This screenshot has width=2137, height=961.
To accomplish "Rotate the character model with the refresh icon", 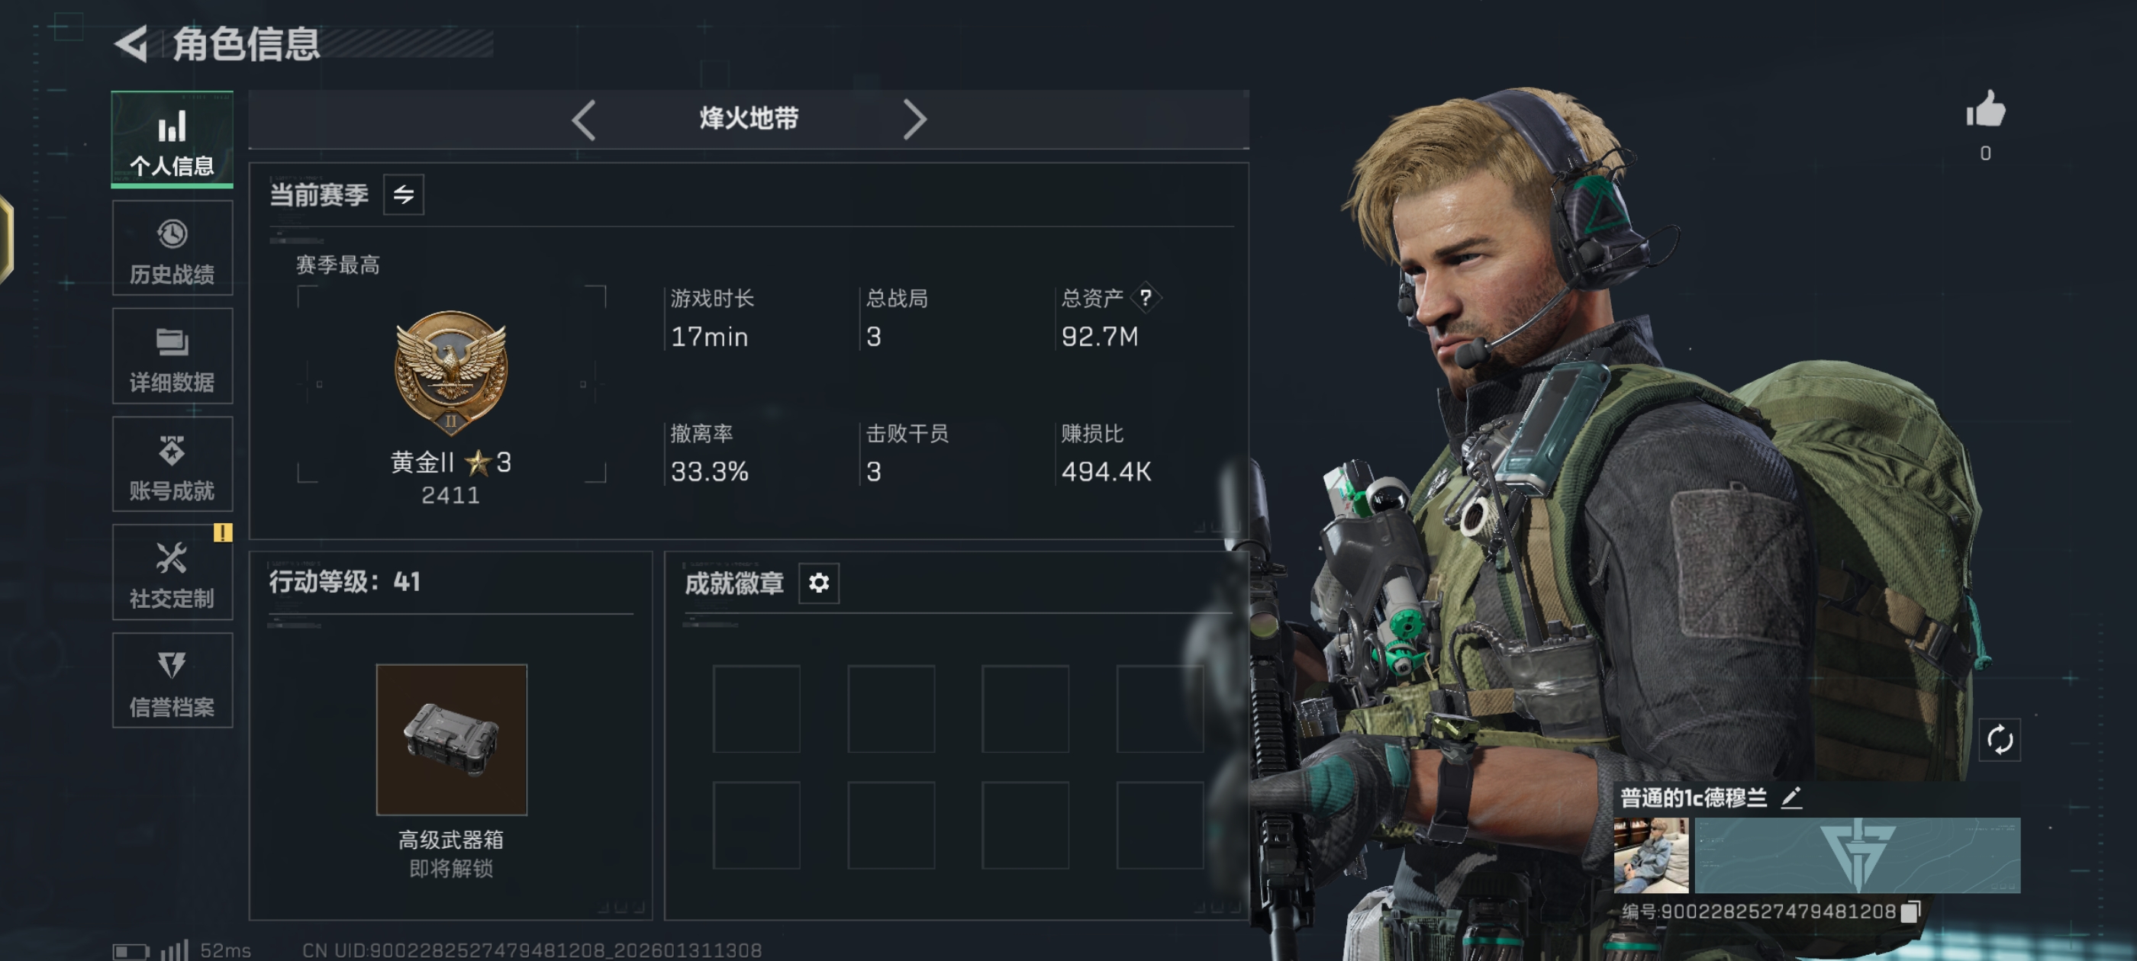I will [2000, 739].
